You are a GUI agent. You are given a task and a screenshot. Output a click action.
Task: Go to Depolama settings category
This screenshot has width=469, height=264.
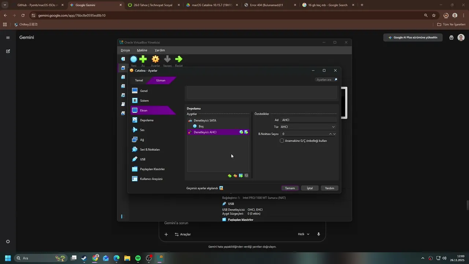click(154, 120)
